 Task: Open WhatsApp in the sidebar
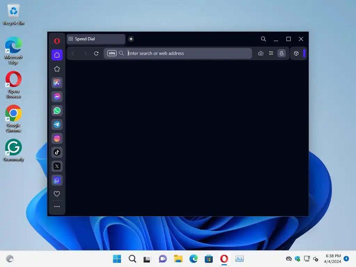pyautogui.click(x=57, y=111)
